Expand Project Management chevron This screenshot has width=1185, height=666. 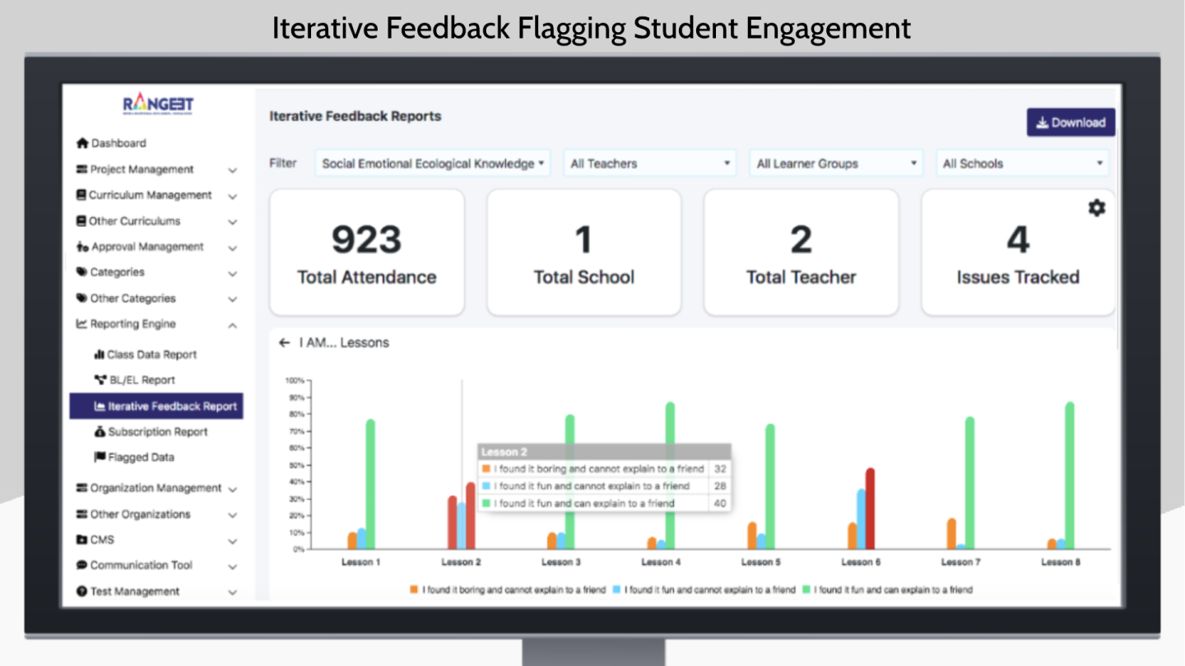[232, 170]
